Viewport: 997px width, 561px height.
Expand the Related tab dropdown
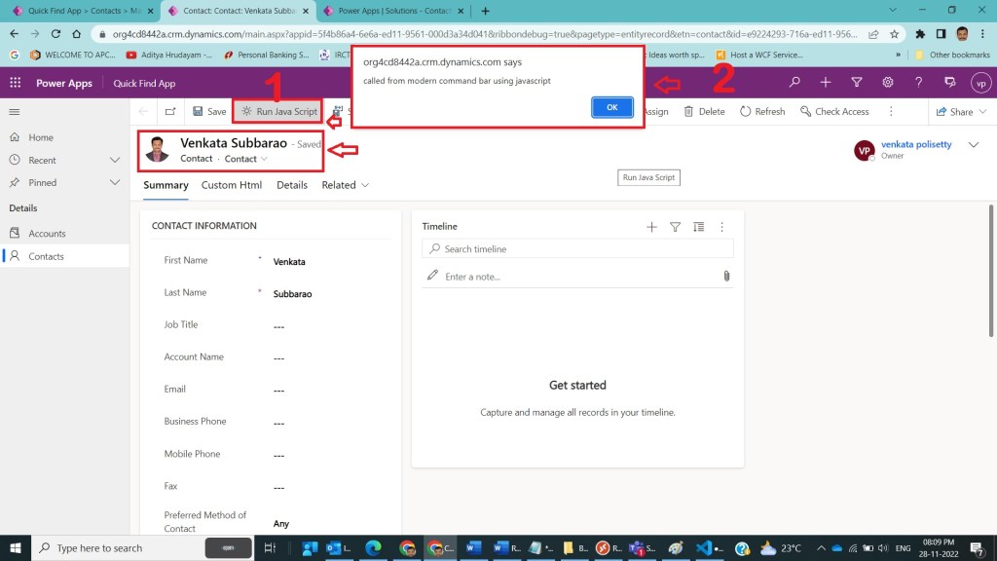346,185
